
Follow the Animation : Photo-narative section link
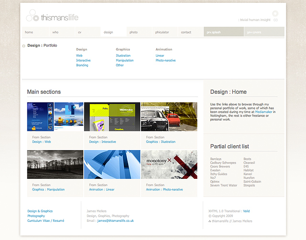click(x=164, y=189)
